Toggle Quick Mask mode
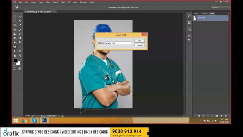This screenshot has width=243, height=137. coord(15,68)
